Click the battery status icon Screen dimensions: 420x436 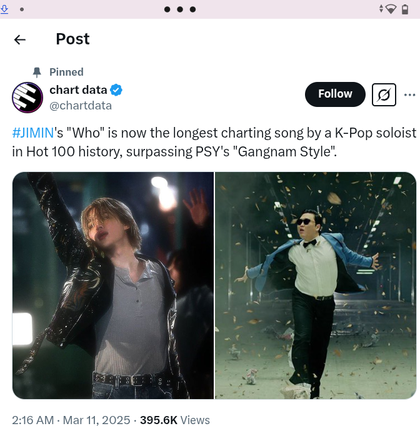(405, 9)
